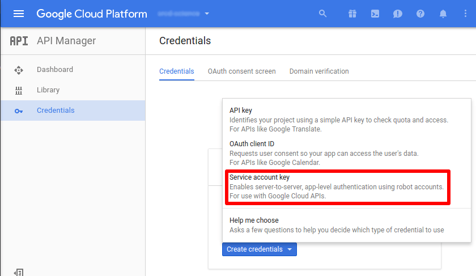Click the search magnifier icon
This screenshot has height=276, width=476.
322,14
